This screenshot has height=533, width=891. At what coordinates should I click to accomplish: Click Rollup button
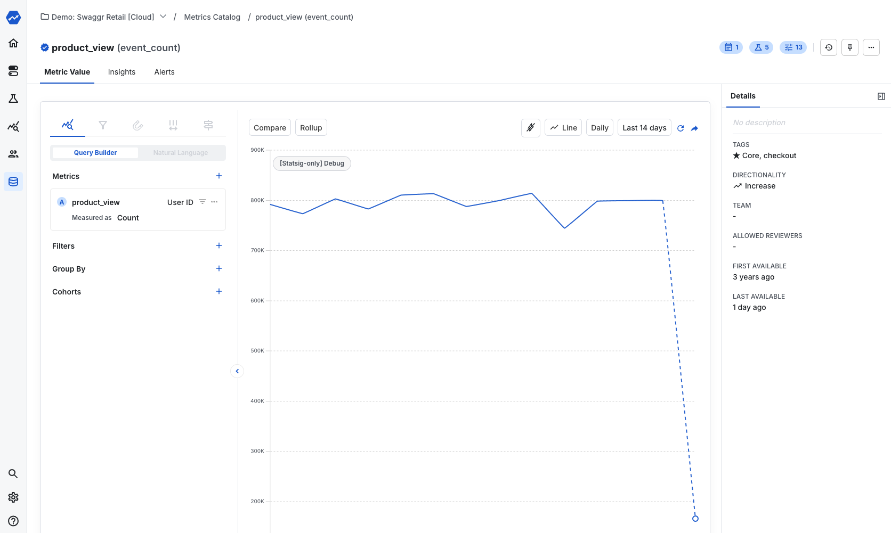(x=311, y=128)
